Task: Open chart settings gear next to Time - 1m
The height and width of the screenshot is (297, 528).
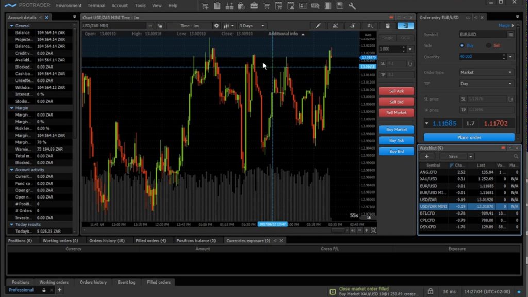Action: 216,26
